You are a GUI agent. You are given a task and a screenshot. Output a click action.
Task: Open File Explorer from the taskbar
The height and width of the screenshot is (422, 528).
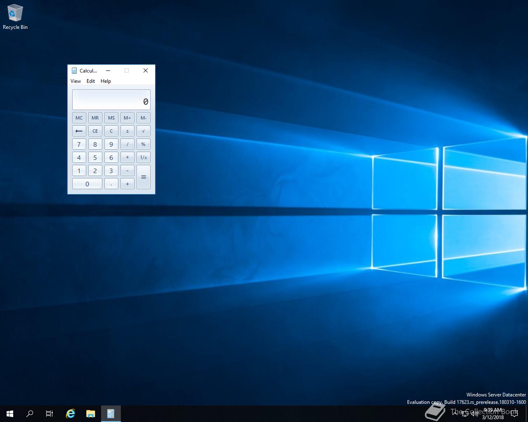click(x=91, y=414)
